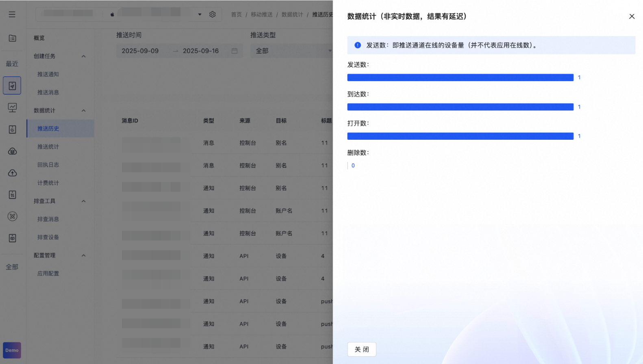
Task: Select the highlighted mobile push sidebar icon
Action: [x=12, y=86]
